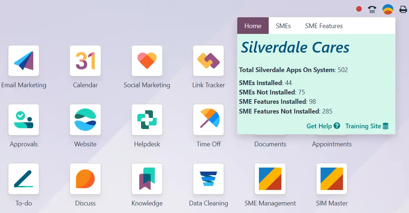409x213 pixels.
Task: Click the Link Tracker label text
Action: [208, 85]
